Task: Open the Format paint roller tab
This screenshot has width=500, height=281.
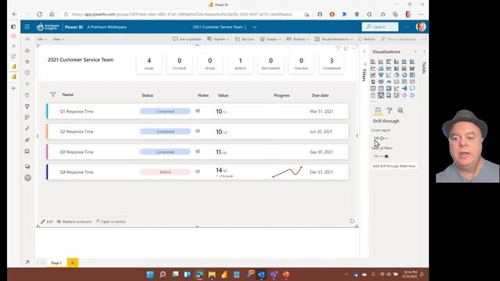Action: click(x=389, y=111)
